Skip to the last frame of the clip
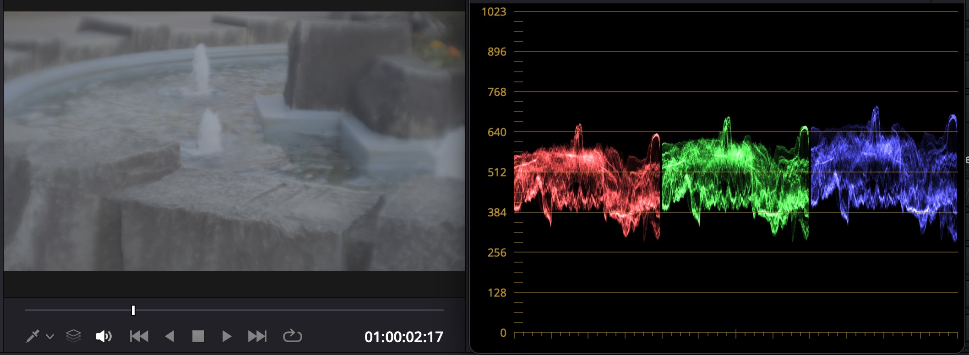Screen dimensions: 969x355 coord(257,337)
